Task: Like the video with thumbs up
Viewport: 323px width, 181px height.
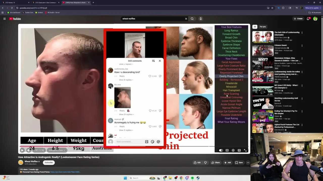Action: click(197, 163)
